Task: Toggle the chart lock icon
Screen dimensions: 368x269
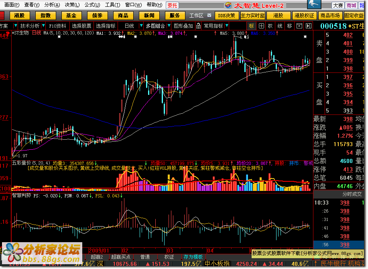Action: pos(198,26)
